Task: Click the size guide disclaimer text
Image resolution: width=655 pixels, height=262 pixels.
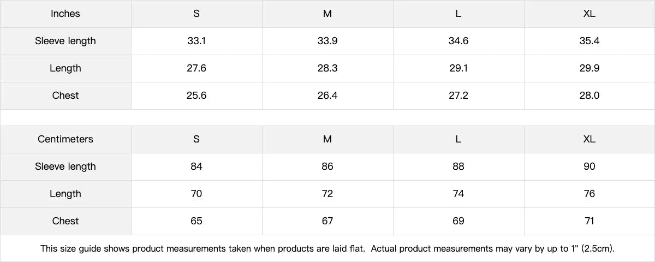Action: coord(327,249)
